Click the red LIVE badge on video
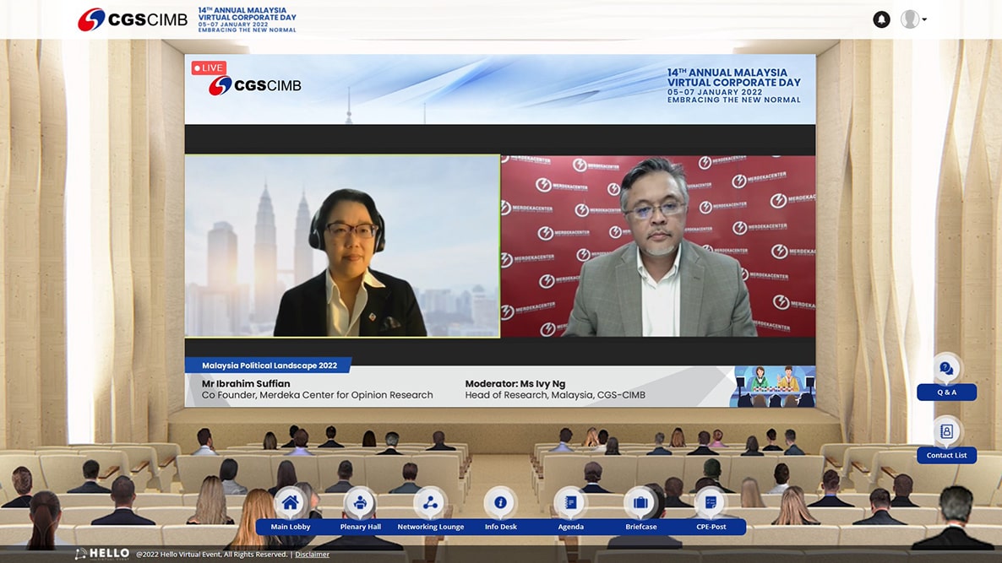The height and width of the screenshot is (563, 1002). pyautogui.click(x=209, y=68)
